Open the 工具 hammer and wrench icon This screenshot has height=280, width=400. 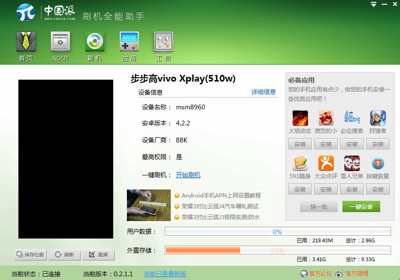[164, 41]
